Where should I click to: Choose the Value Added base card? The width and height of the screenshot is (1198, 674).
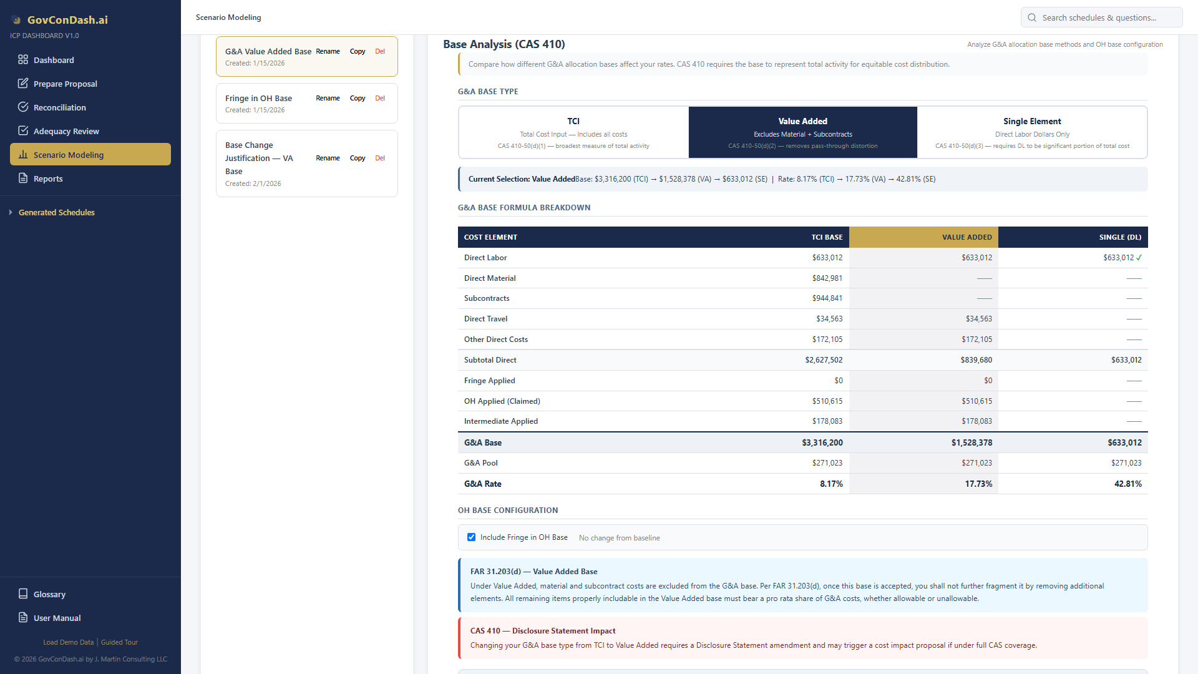tap(802, 132)
